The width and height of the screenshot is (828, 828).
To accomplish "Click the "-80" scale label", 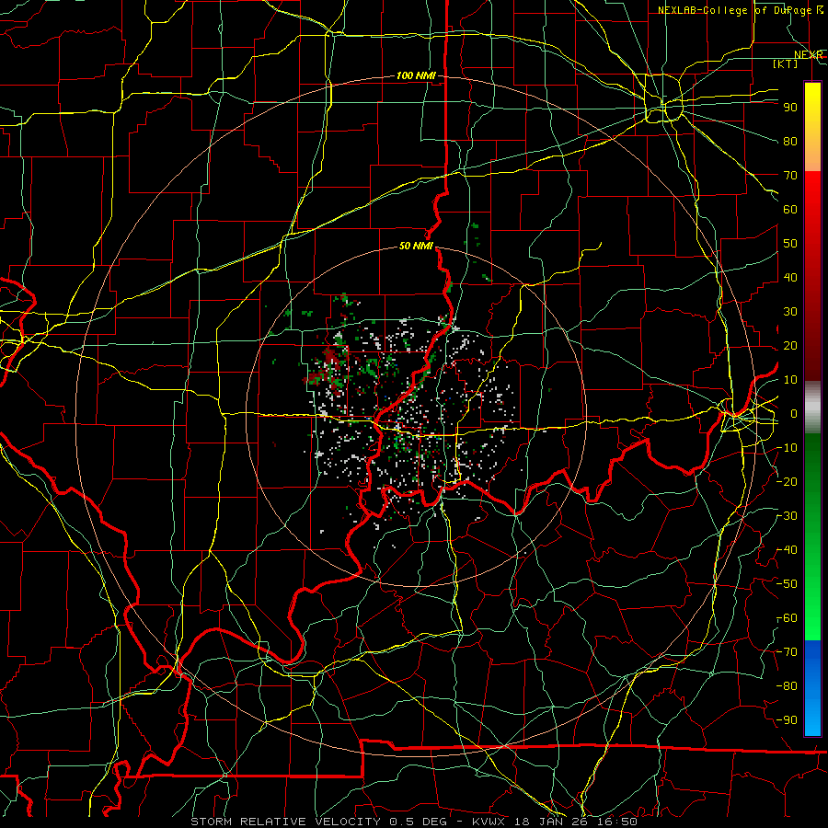I will [787, 686].
